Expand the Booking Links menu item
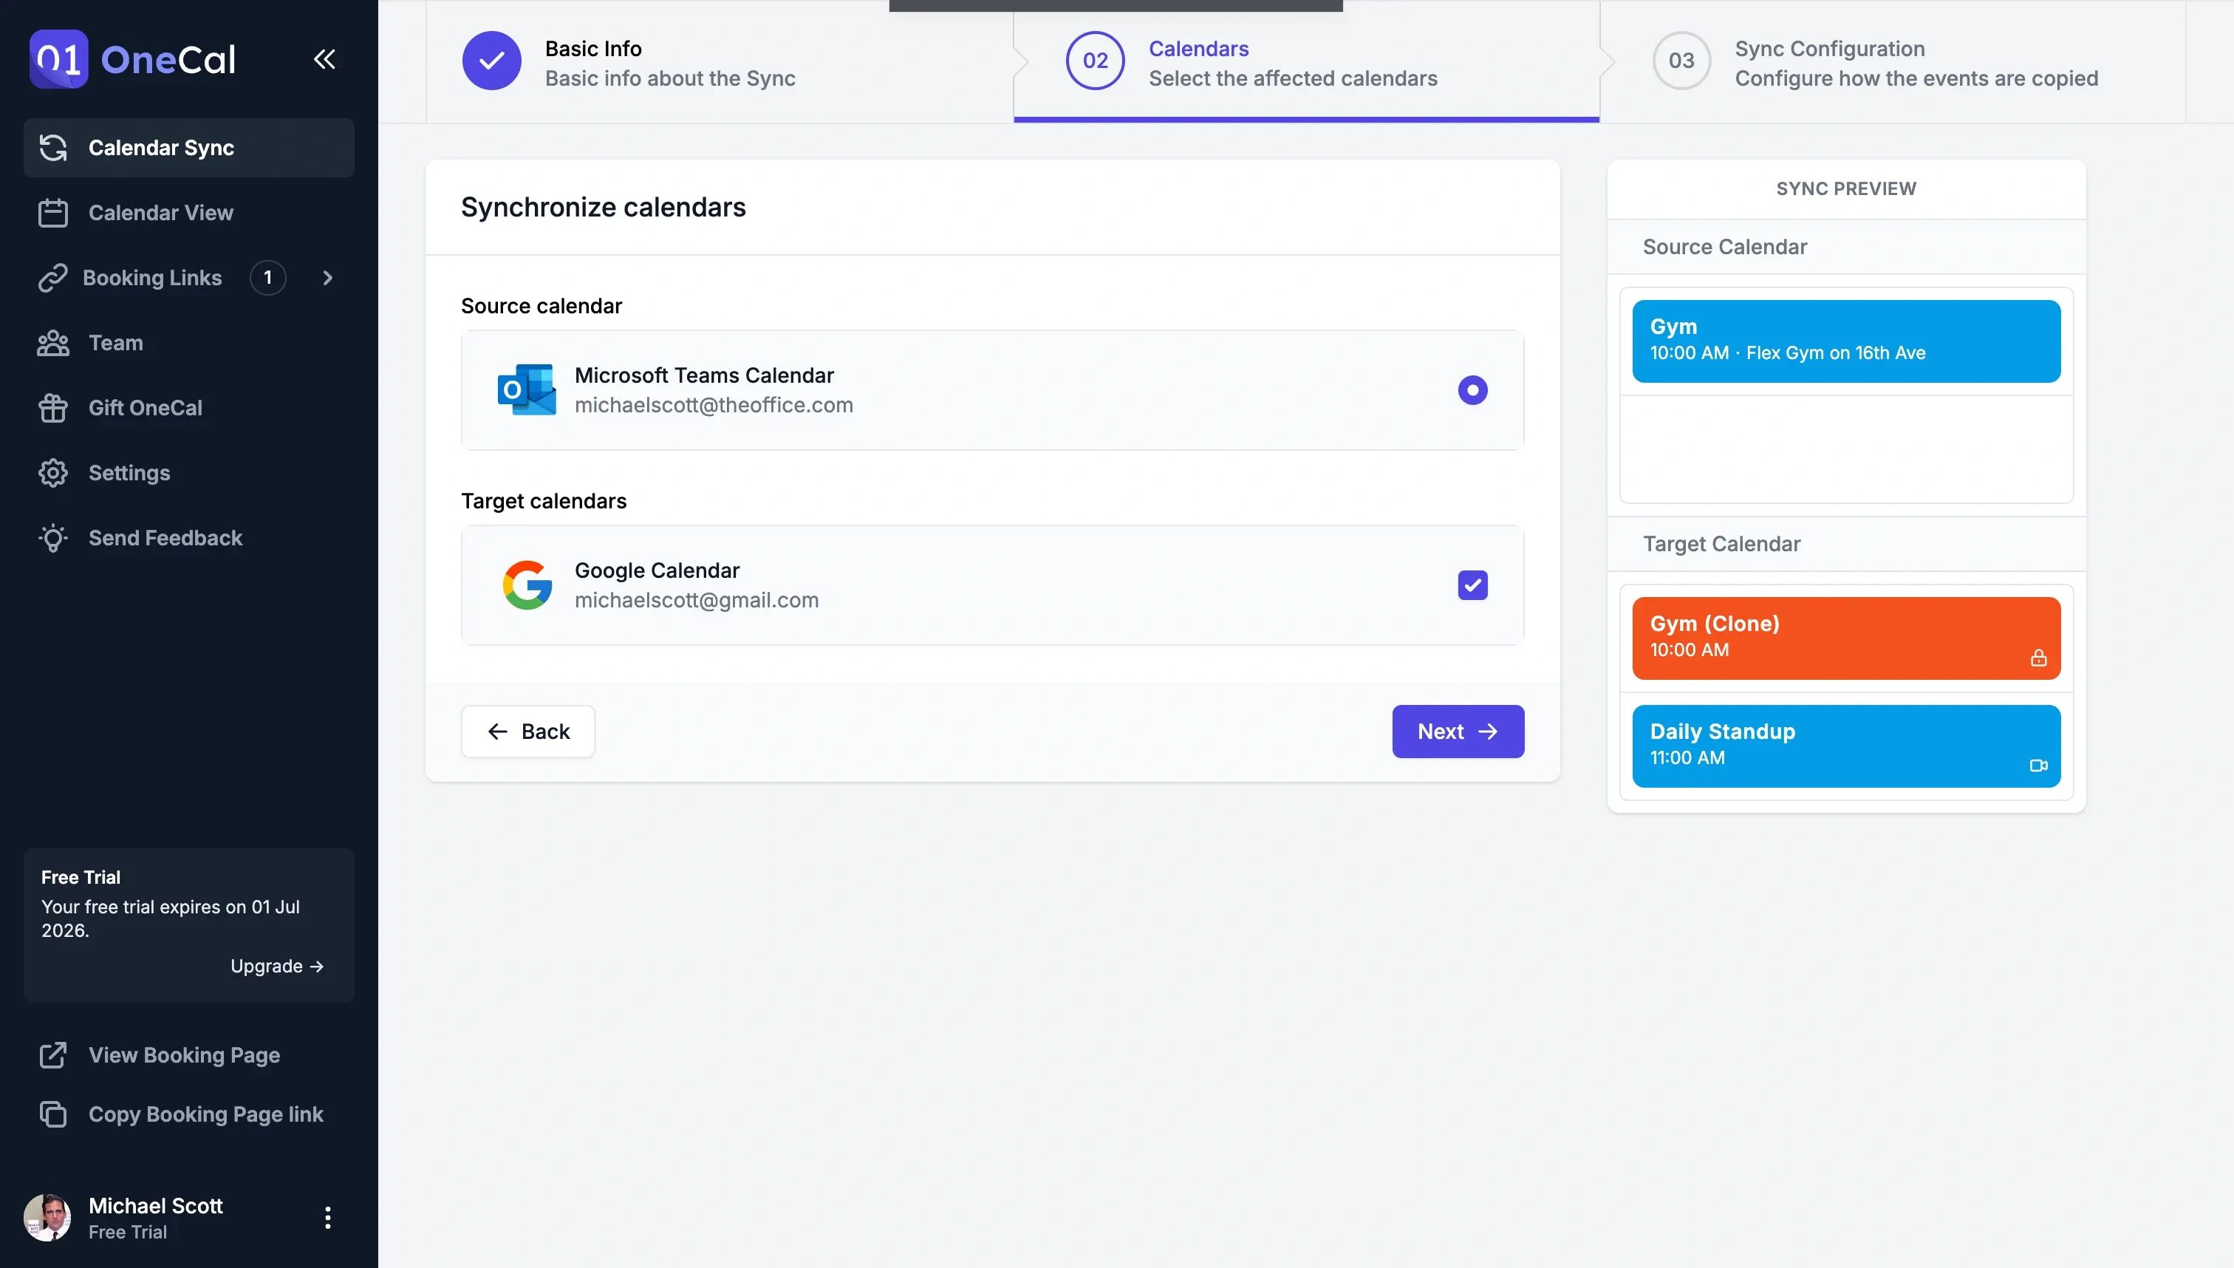This screenshot has width=2234, height=1268. coord(327,278)
